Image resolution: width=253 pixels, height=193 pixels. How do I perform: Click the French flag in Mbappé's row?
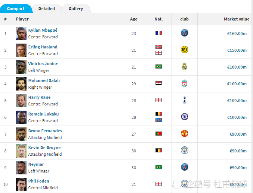[x=158, y=33]
